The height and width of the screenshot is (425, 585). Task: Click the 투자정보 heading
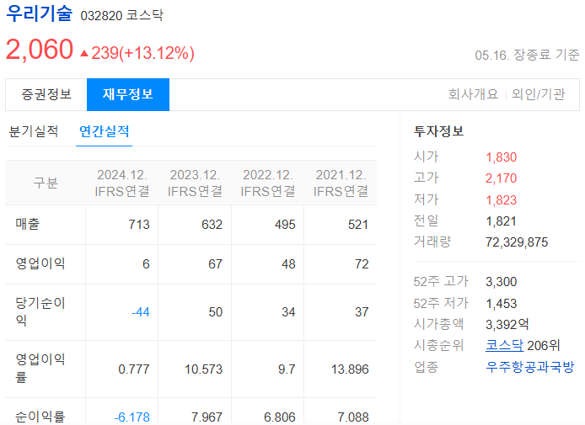438,131
